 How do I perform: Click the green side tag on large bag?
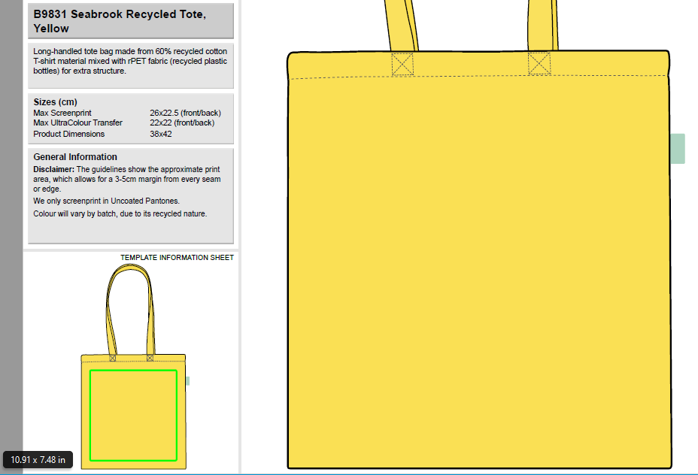tap(678, 148)
